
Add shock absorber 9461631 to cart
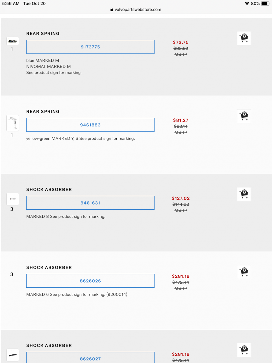point(244,194)
